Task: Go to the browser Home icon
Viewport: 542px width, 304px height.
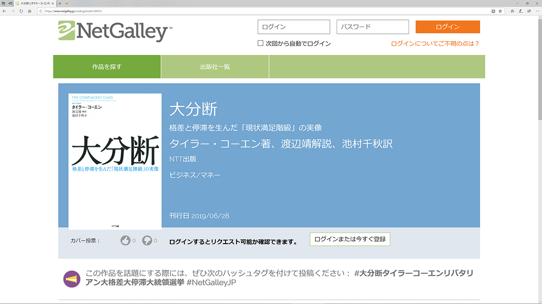Action: pyautogui.click(x=30, y=11)
